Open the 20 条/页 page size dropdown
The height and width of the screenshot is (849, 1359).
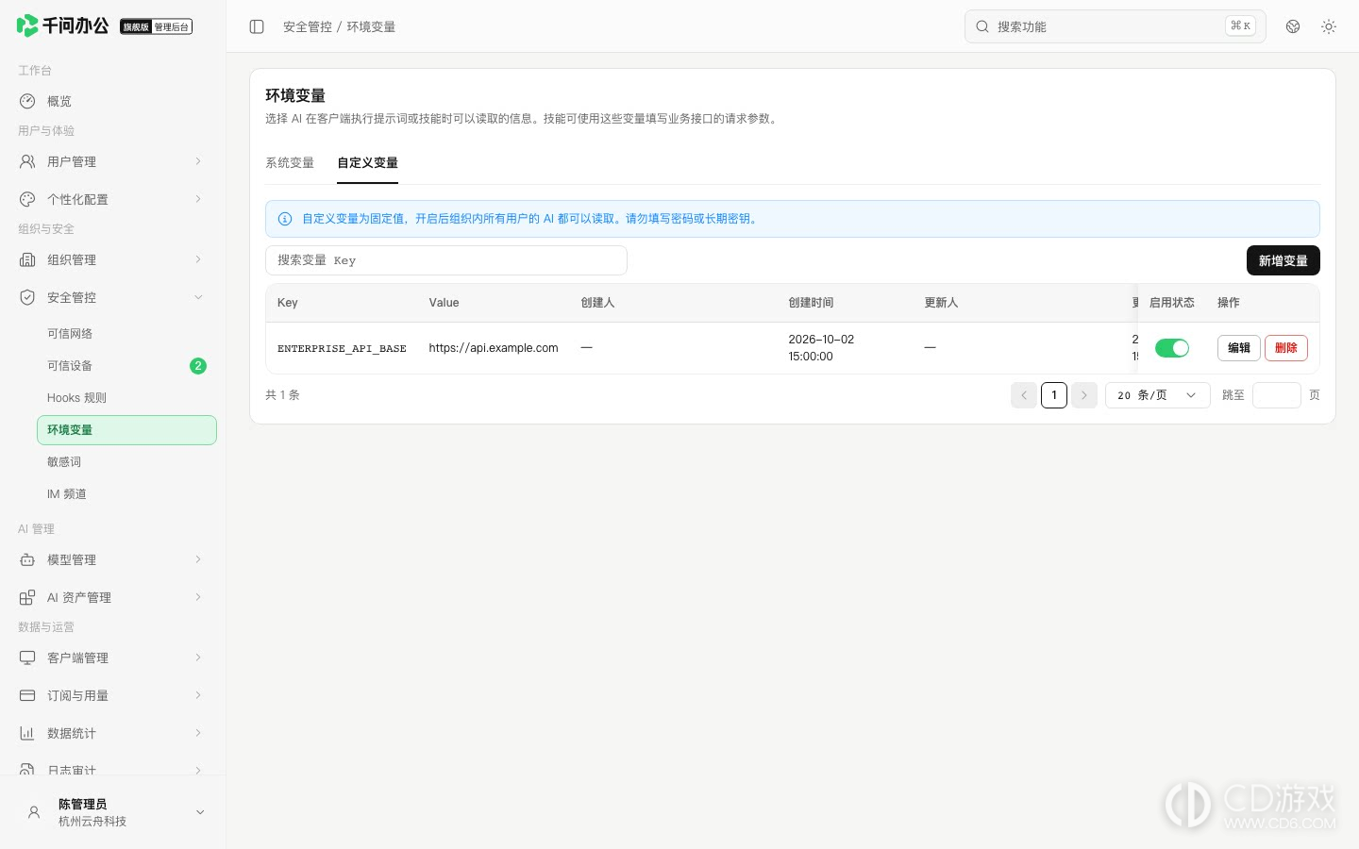(1157, 395)
